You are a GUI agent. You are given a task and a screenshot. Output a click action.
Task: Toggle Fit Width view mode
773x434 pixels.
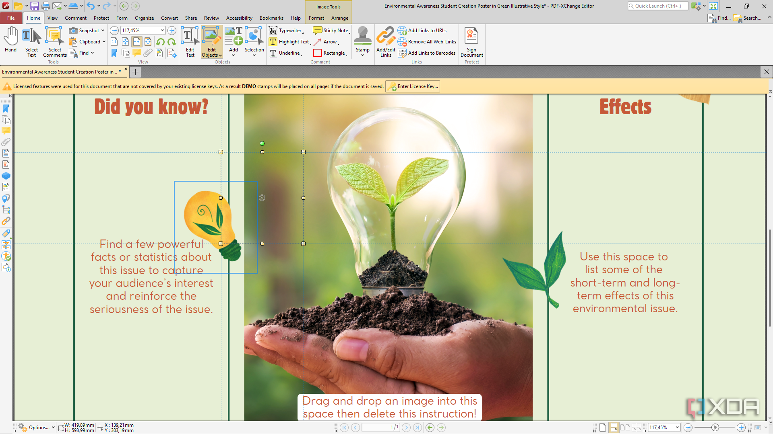[137, 42]
